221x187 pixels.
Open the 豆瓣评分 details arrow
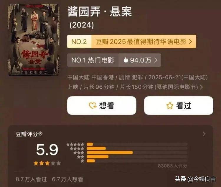point(204,134)
